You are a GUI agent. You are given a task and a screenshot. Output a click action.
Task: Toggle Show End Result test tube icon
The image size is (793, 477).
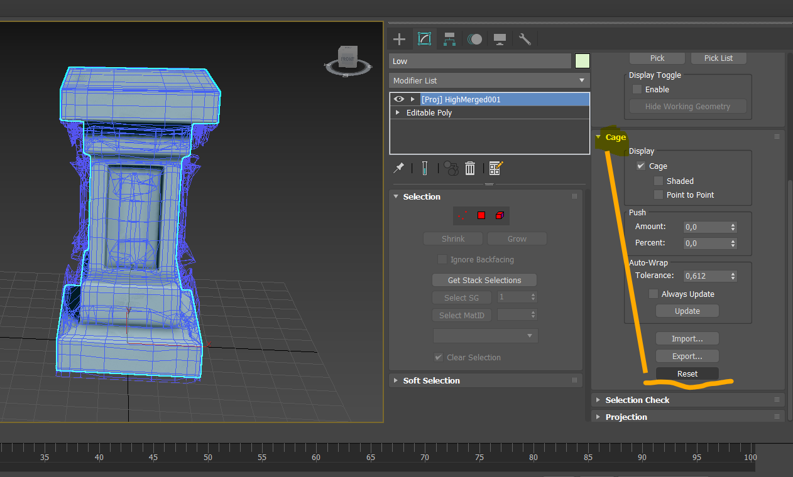tap(425, 168)
